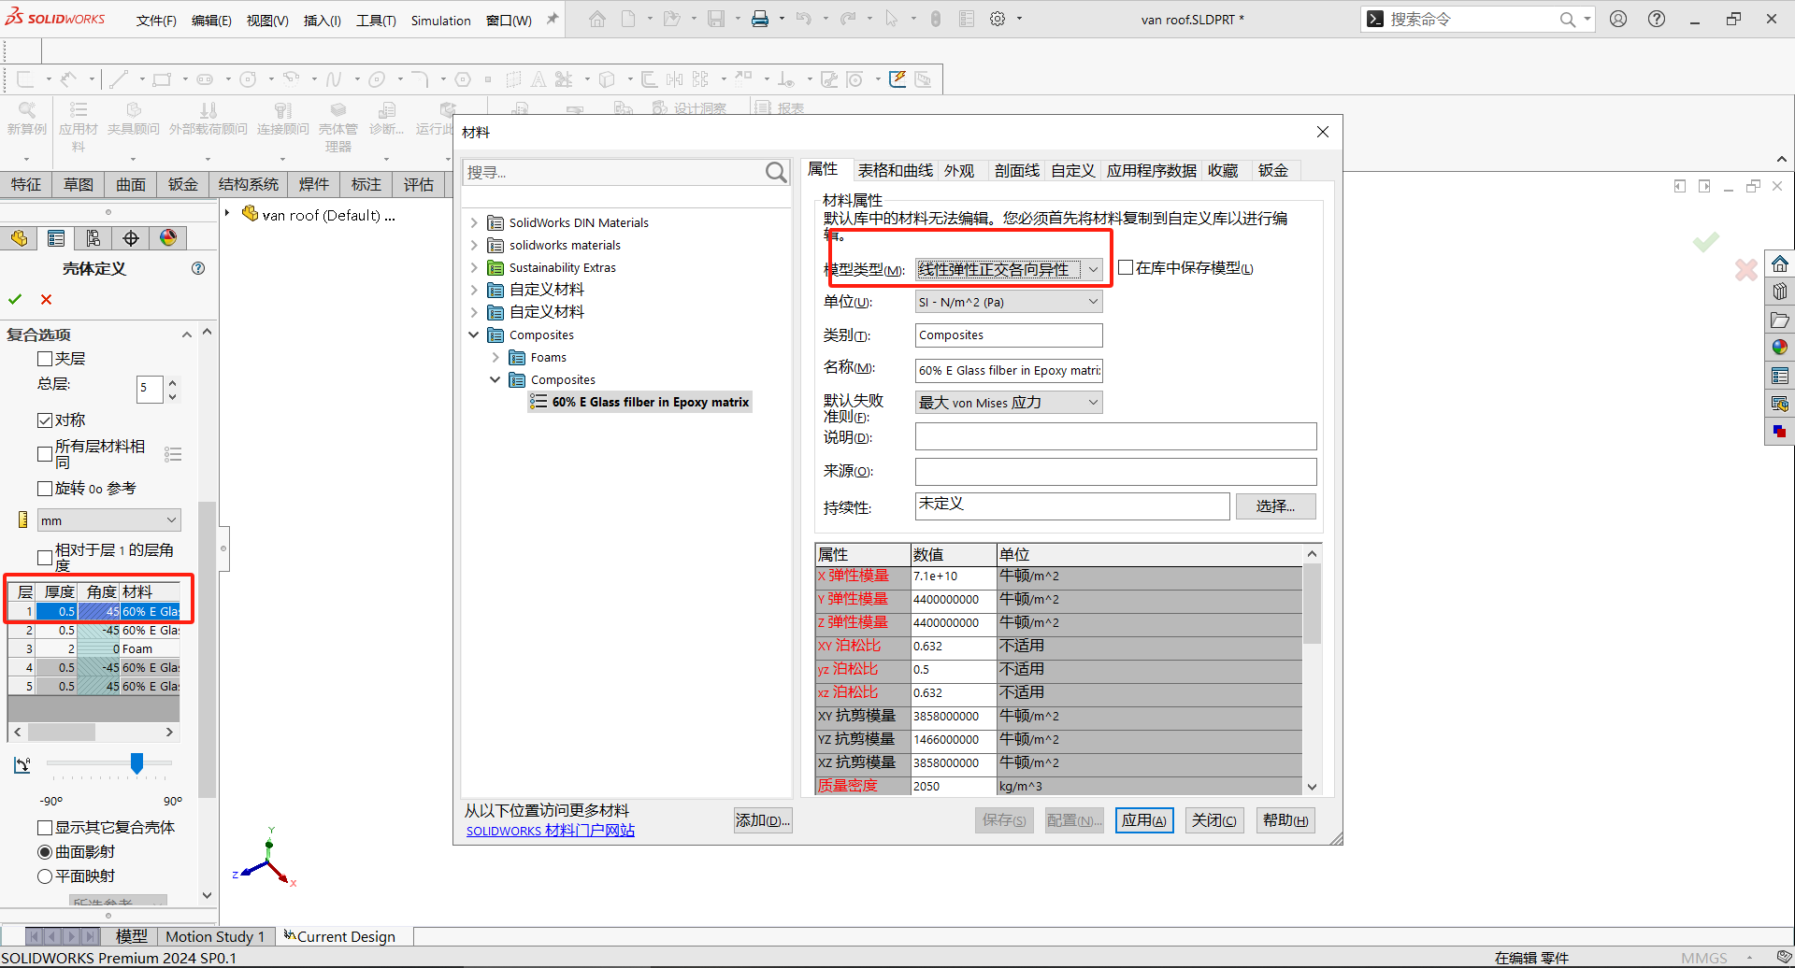The width and height of the screenshot is (1795, 968).
Task: Open the 模型类型 dropdown
Action: click(x=1009, y=270)
